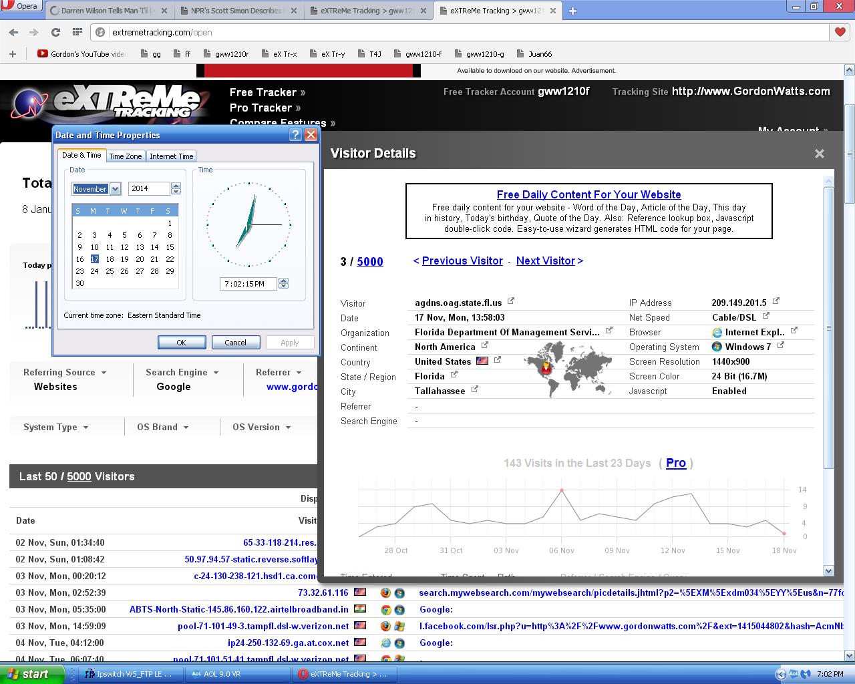Switch to Internet Time tab
Viewport: 855px width, 684px height.
tap(172, 156)
